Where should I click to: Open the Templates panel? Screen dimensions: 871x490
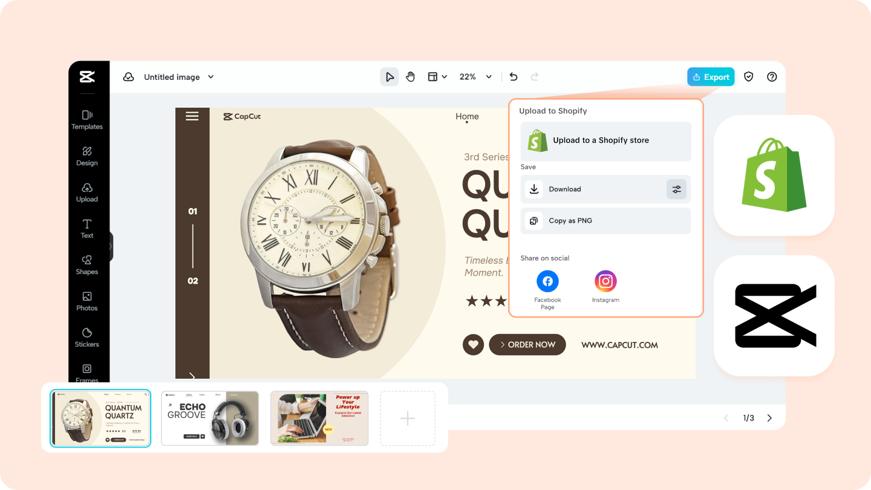87,119
